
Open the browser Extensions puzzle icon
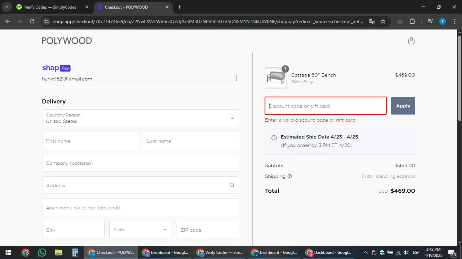coord(412,22)
